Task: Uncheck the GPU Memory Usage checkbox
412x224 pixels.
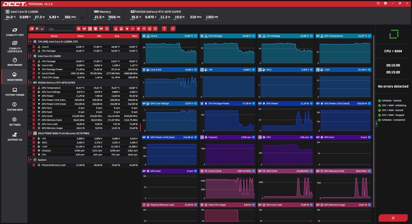Action: click(x=34, y=128)
